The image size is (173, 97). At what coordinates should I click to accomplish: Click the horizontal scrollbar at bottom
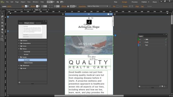point(89,96)
